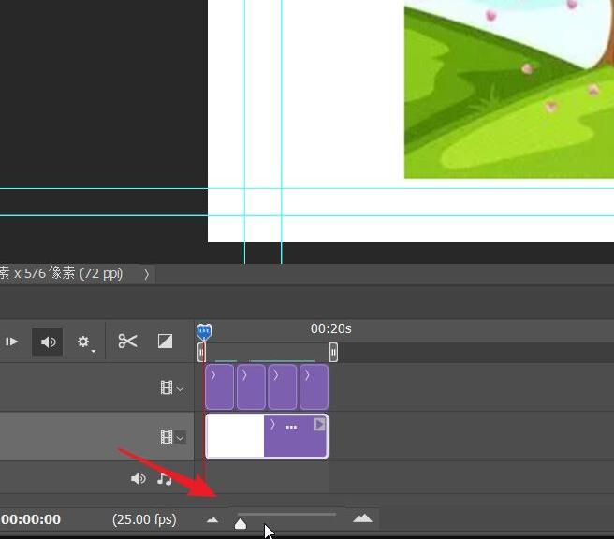Click the work area start handle
Image resolution: width=614 pixels, height=539 pixels.
[201, 352]
